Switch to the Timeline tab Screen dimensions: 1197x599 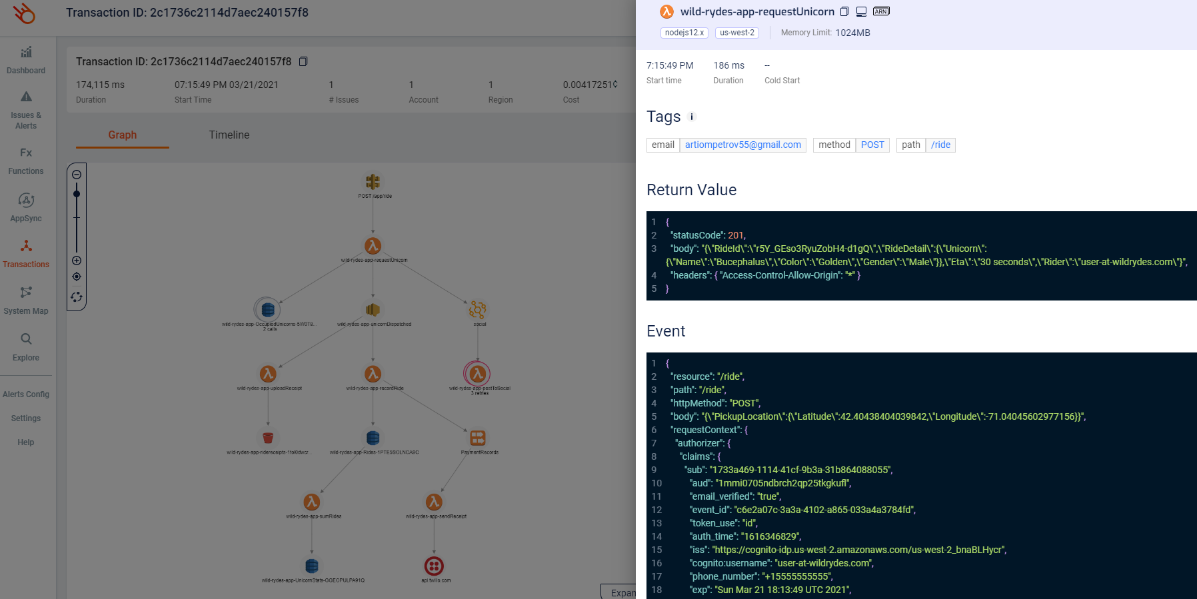(x=229, y=135)
